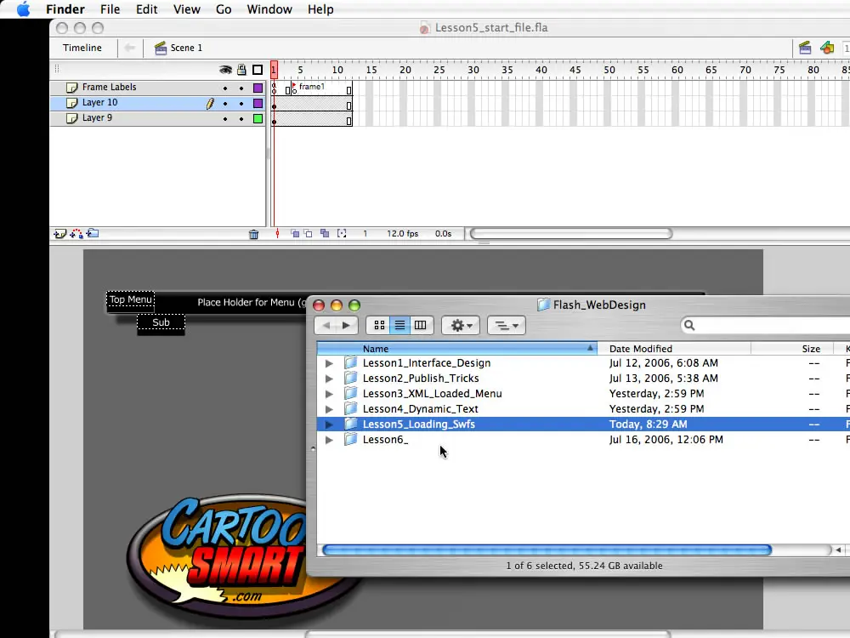Toggle visibility dot of Layer 9
Image resolution: width=850 pixels, height=638 pixels.
tap(225, 118)
